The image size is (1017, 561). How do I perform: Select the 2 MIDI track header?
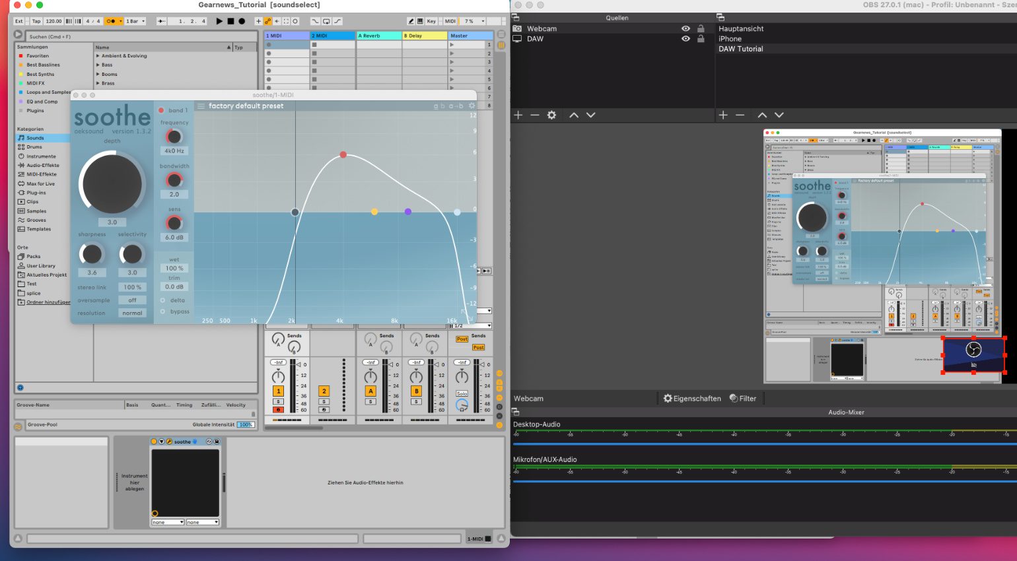click(x=333, y=36)
